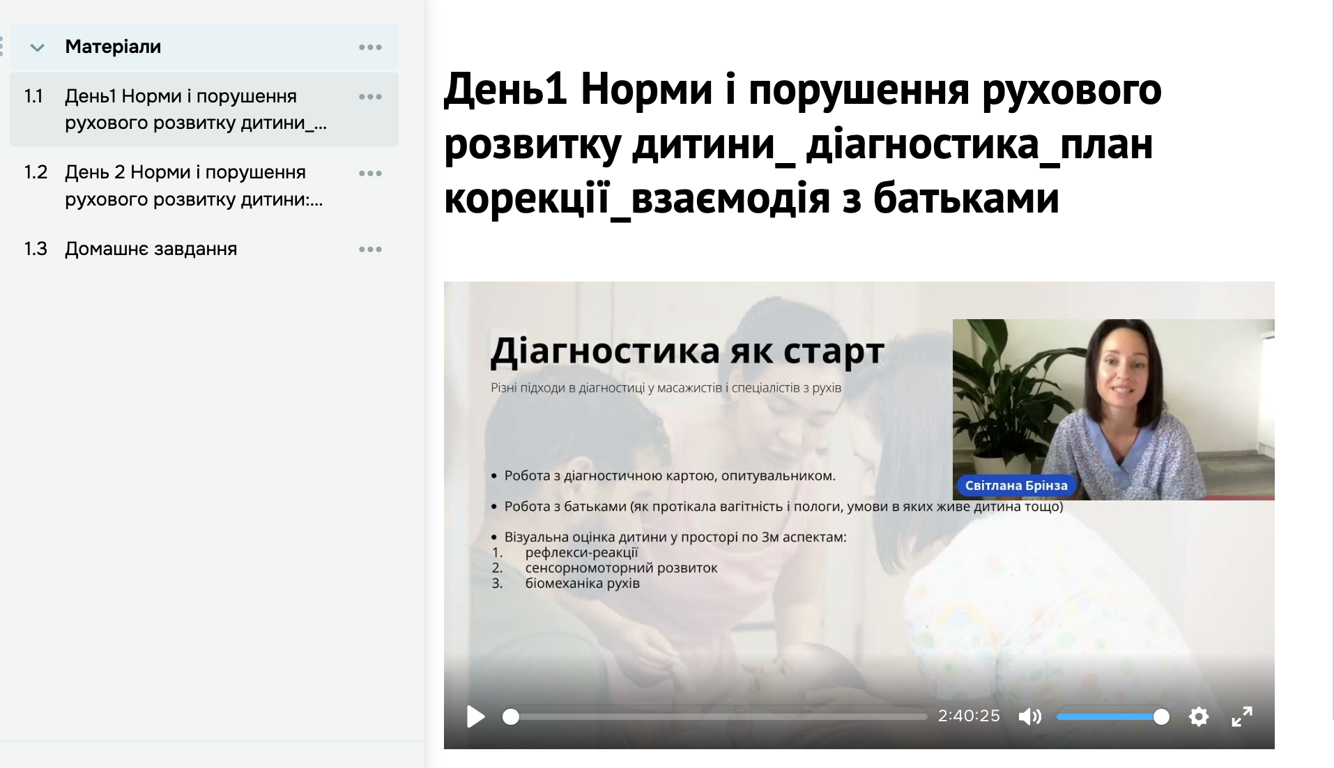1334x768 pixels.
Task: Enter fullscreen video mode
Action: point(1241,716)
